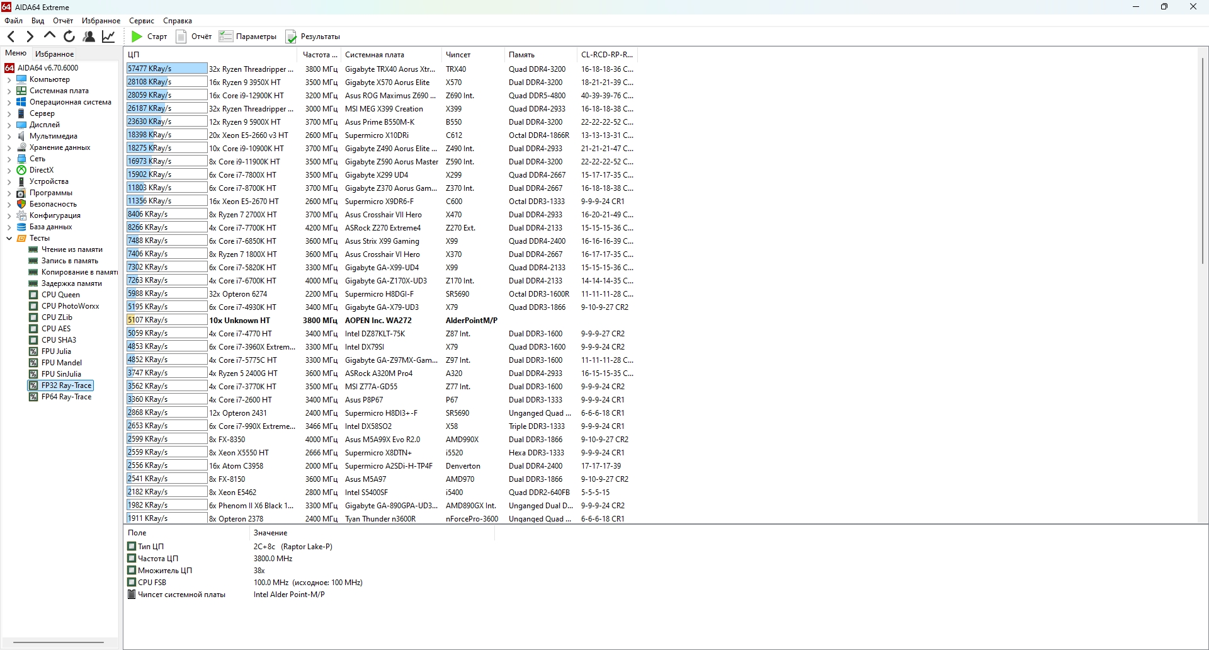The width and height of the screenshot is (1209, 650).
Task: Sort by the Системная плата column header
Action: [391, 55]
